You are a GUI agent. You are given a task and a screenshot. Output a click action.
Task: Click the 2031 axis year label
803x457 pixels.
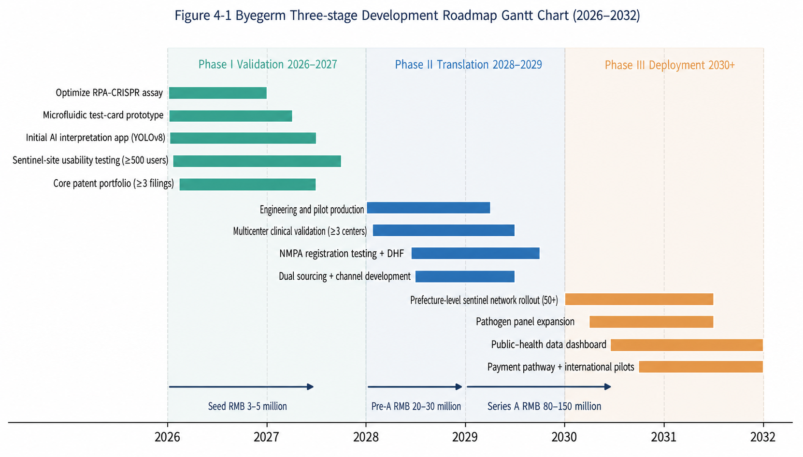[664, 437]
